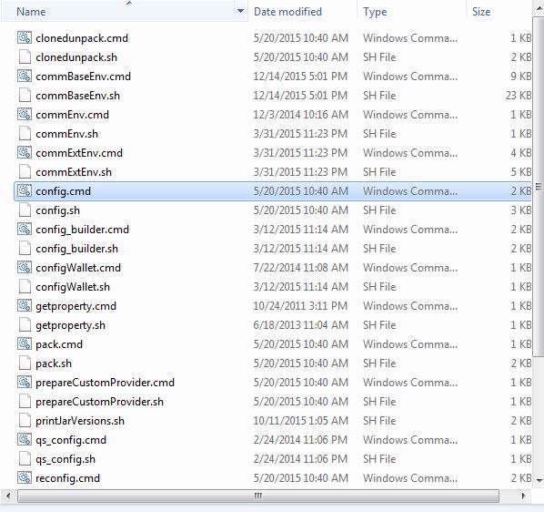
Task: Click the 5 KB size of commExtEnv.sh
Action: click(520, 171)
